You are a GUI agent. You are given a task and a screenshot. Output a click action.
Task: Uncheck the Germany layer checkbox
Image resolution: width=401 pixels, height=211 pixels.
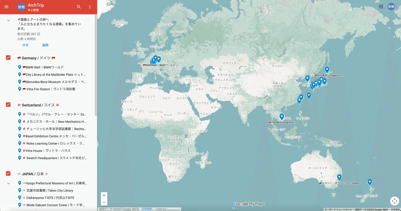pyautogui.click(x=8, y=58)
